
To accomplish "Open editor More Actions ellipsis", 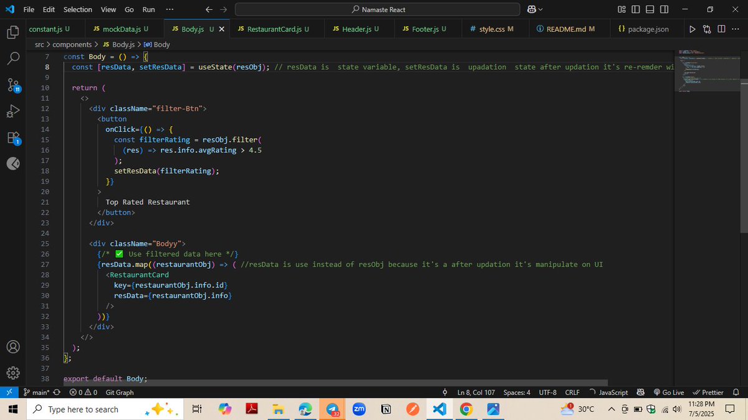I will click(x=736, y=29).
